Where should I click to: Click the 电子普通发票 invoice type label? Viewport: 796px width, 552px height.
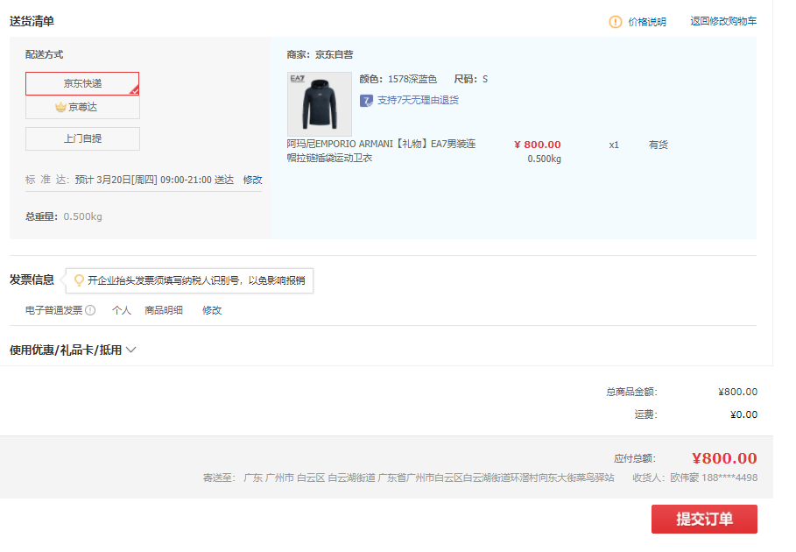click(x=53, y=310)
